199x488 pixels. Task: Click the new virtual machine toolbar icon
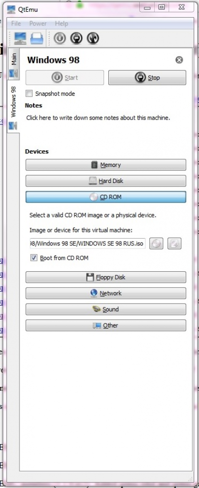click(20, 38)
